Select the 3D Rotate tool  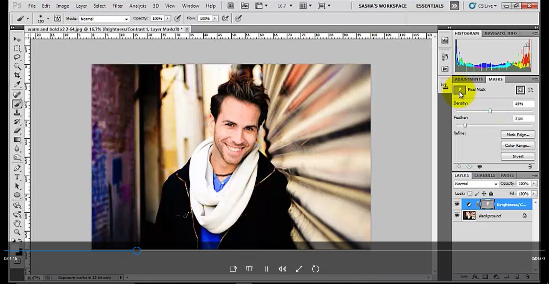(17, 206)
